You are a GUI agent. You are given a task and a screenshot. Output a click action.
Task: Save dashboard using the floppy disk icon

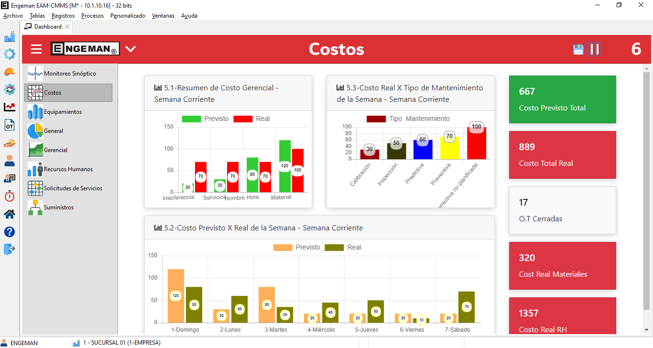[x=578, y=49]
